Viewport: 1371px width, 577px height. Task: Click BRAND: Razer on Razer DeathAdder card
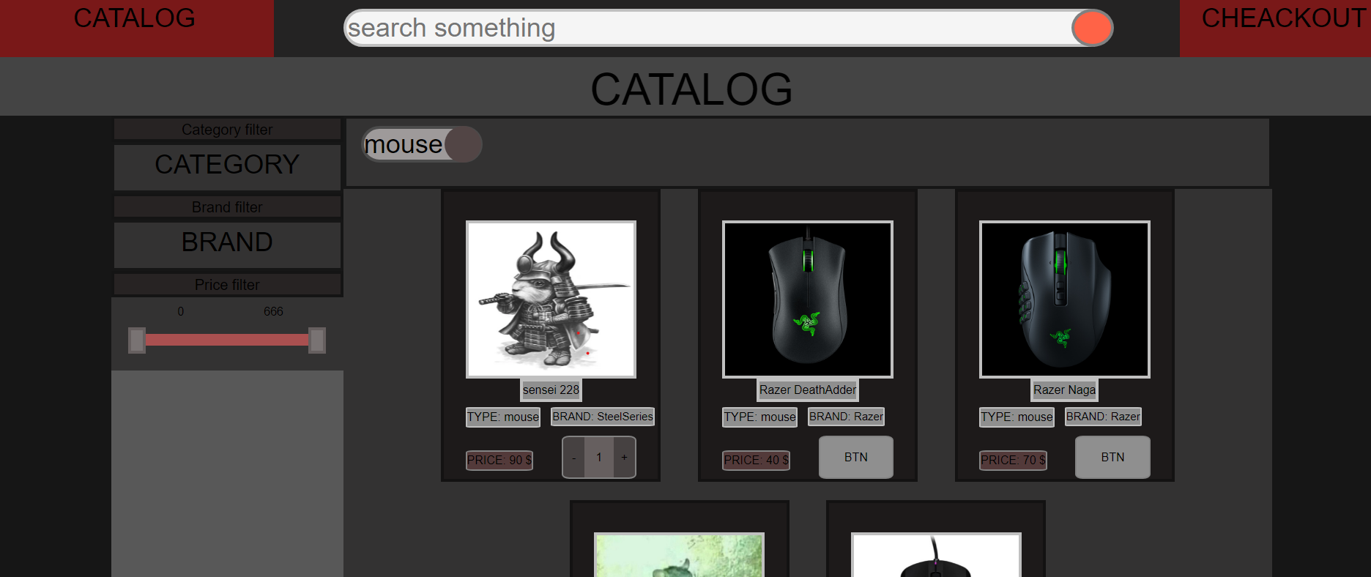[x=846, y=417]
